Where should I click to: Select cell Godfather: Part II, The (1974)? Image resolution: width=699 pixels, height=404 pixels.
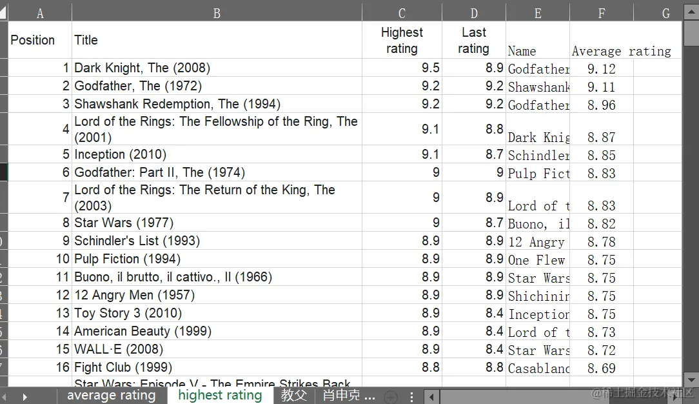217,172
